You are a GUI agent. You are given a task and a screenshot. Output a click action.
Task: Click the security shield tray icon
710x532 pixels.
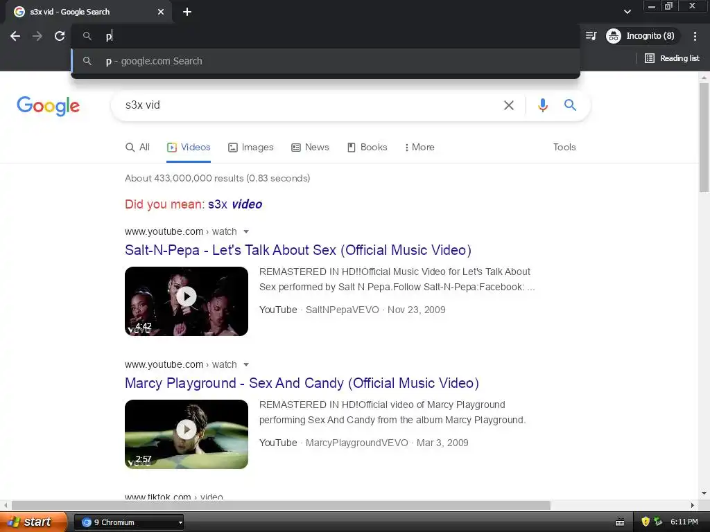coord(646,522)
